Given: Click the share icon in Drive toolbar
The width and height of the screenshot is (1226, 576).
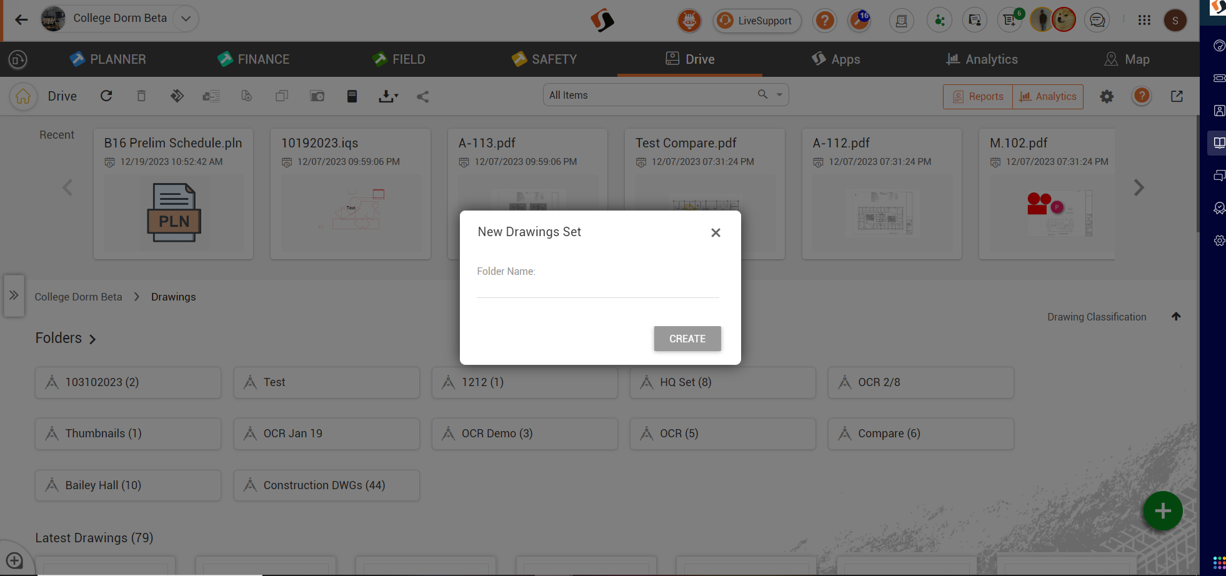Looking at the screenshot, I should 423,96.
